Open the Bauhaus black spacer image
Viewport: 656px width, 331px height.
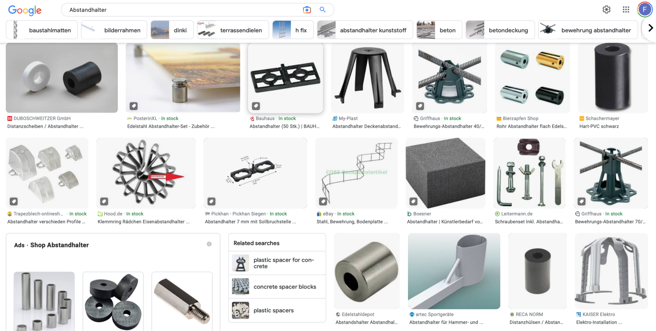(x=285, y=78)
